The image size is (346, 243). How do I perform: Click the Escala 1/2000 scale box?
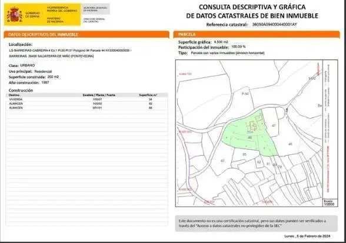click(x=330, y=203)
